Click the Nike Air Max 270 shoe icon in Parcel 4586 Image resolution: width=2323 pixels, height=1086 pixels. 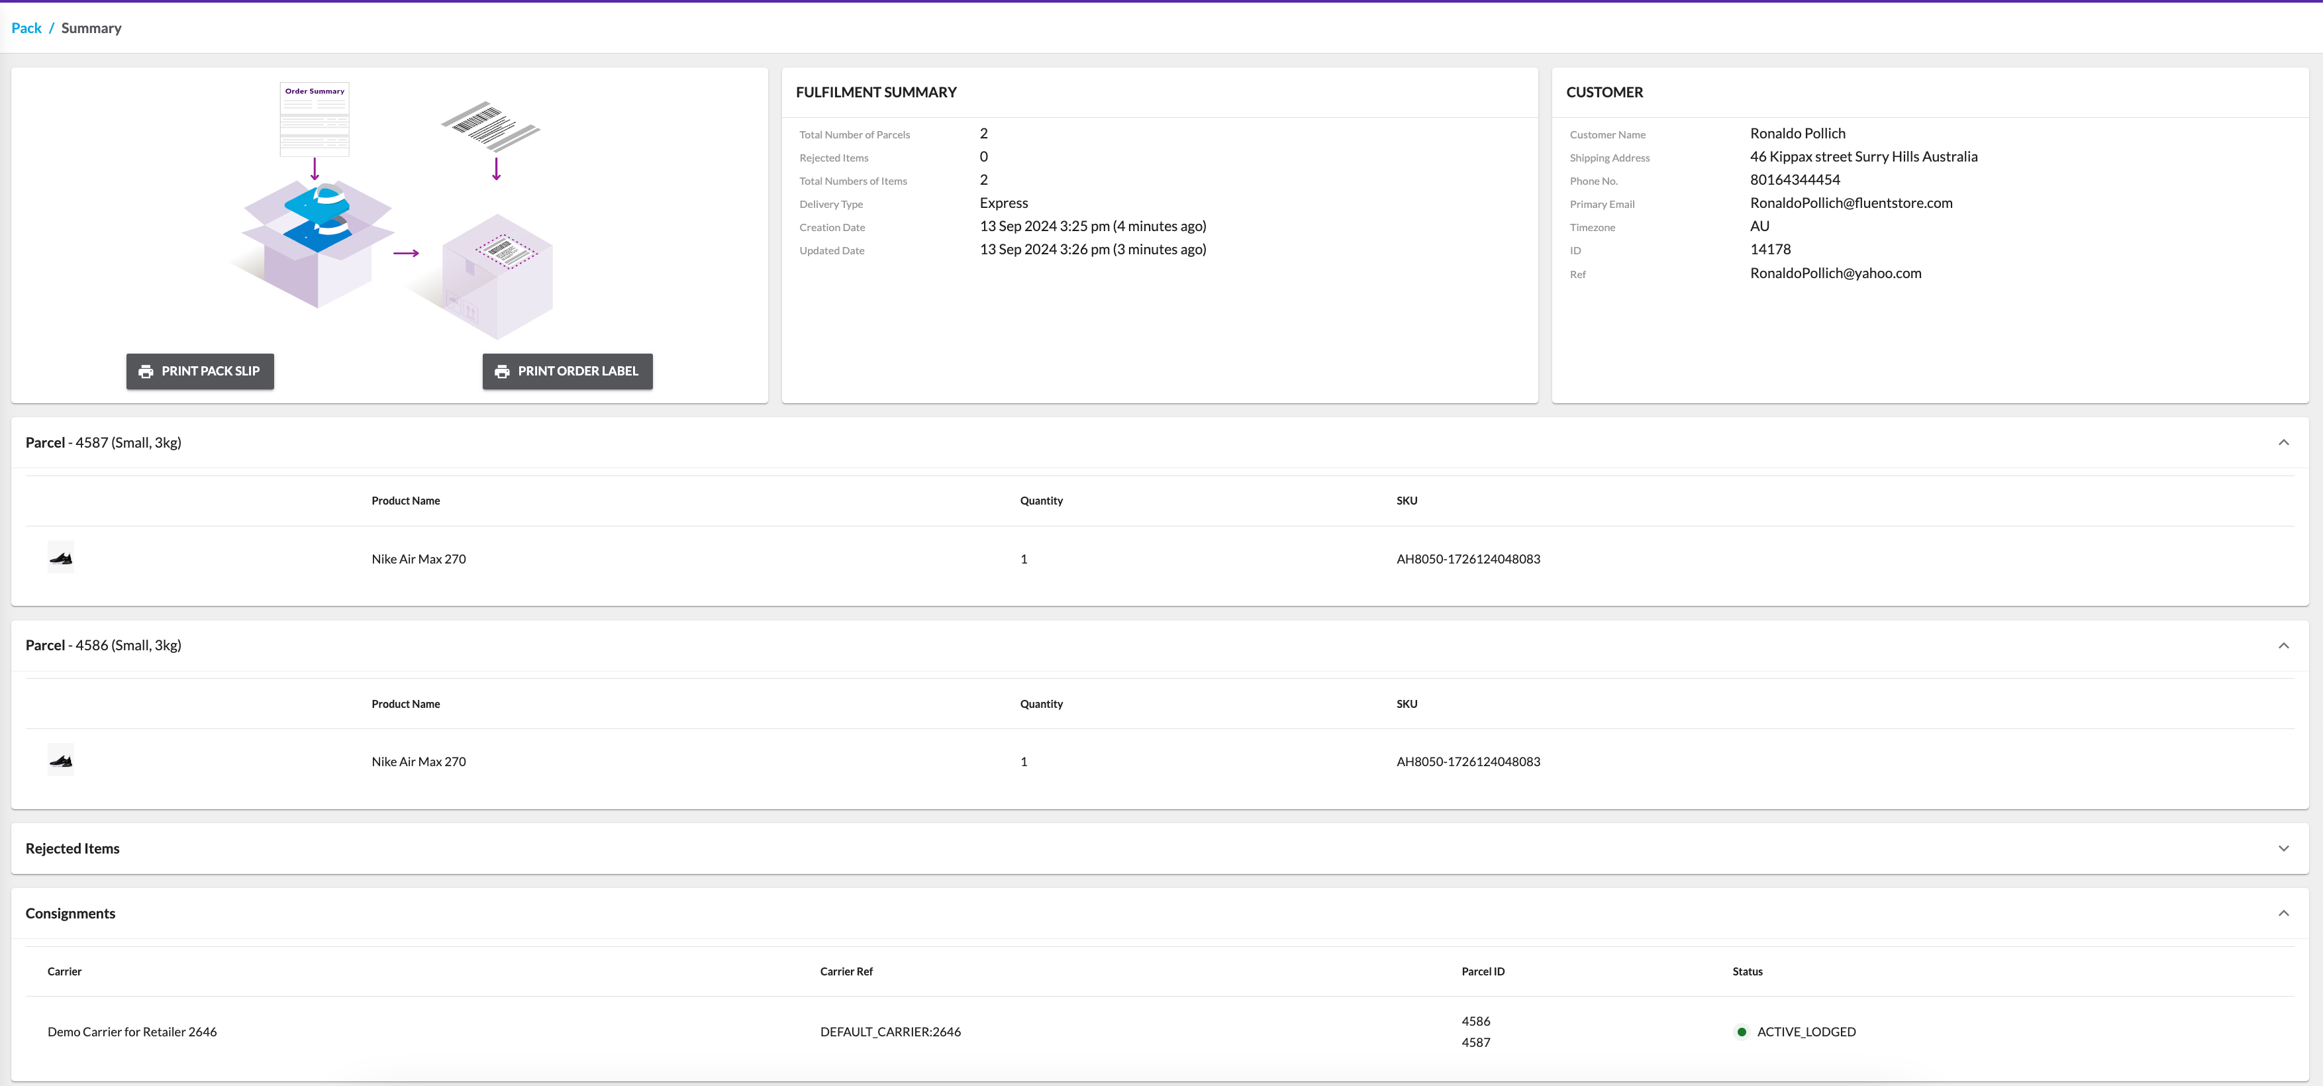pyautogui.click(x=59, y=760)
